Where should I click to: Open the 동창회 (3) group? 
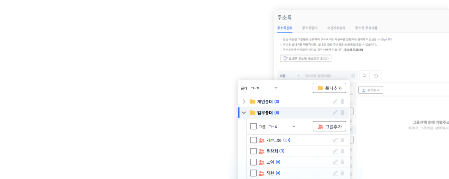tap(275, 151)
